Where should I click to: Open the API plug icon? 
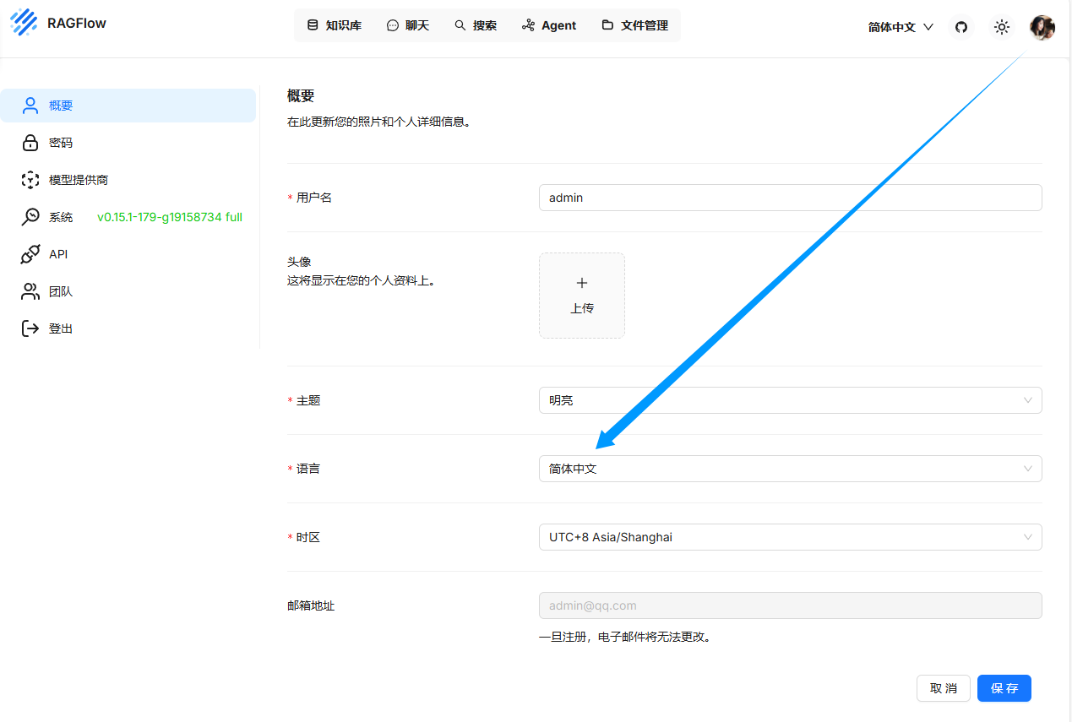(x=30, y=254)
